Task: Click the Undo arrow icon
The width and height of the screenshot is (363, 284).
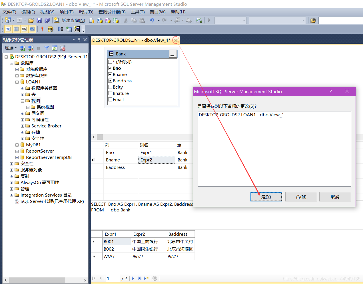Action: [x=152, y=20]
